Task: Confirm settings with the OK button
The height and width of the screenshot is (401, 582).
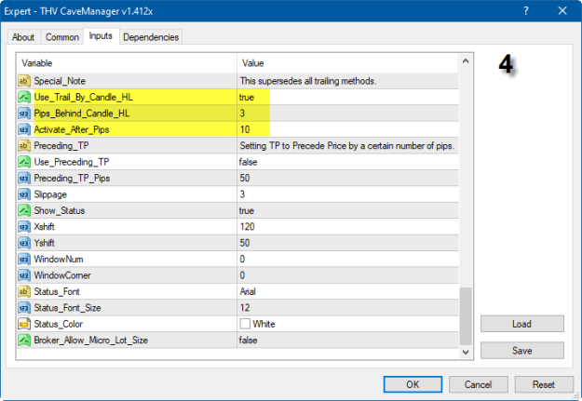Action: 413,384
